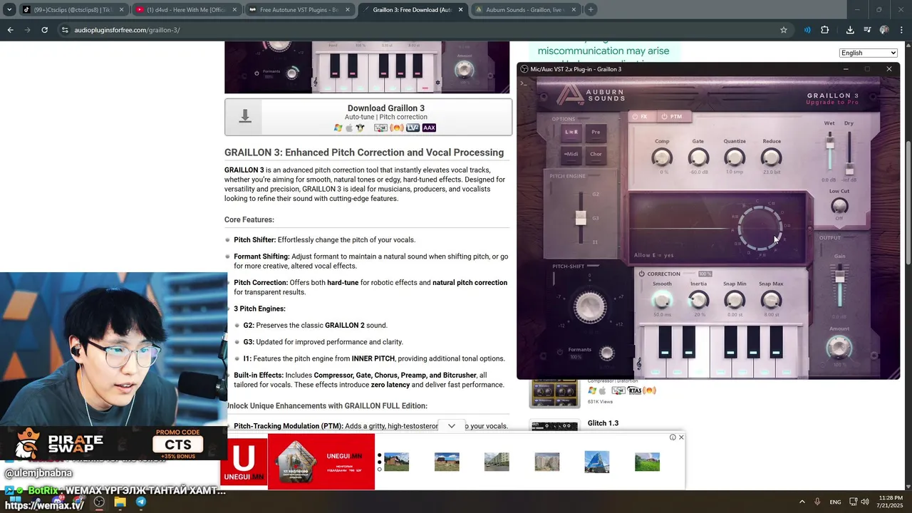This screenshot has height=513, width=912.
Task: Show hidden system tray icons
Action: pos(802,502)
